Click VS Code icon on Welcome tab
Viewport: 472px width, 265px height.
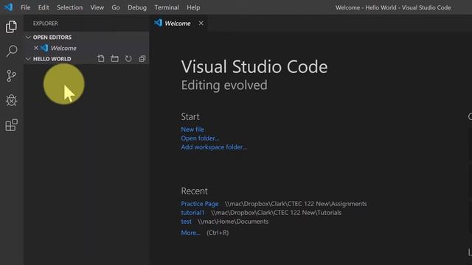158,23
